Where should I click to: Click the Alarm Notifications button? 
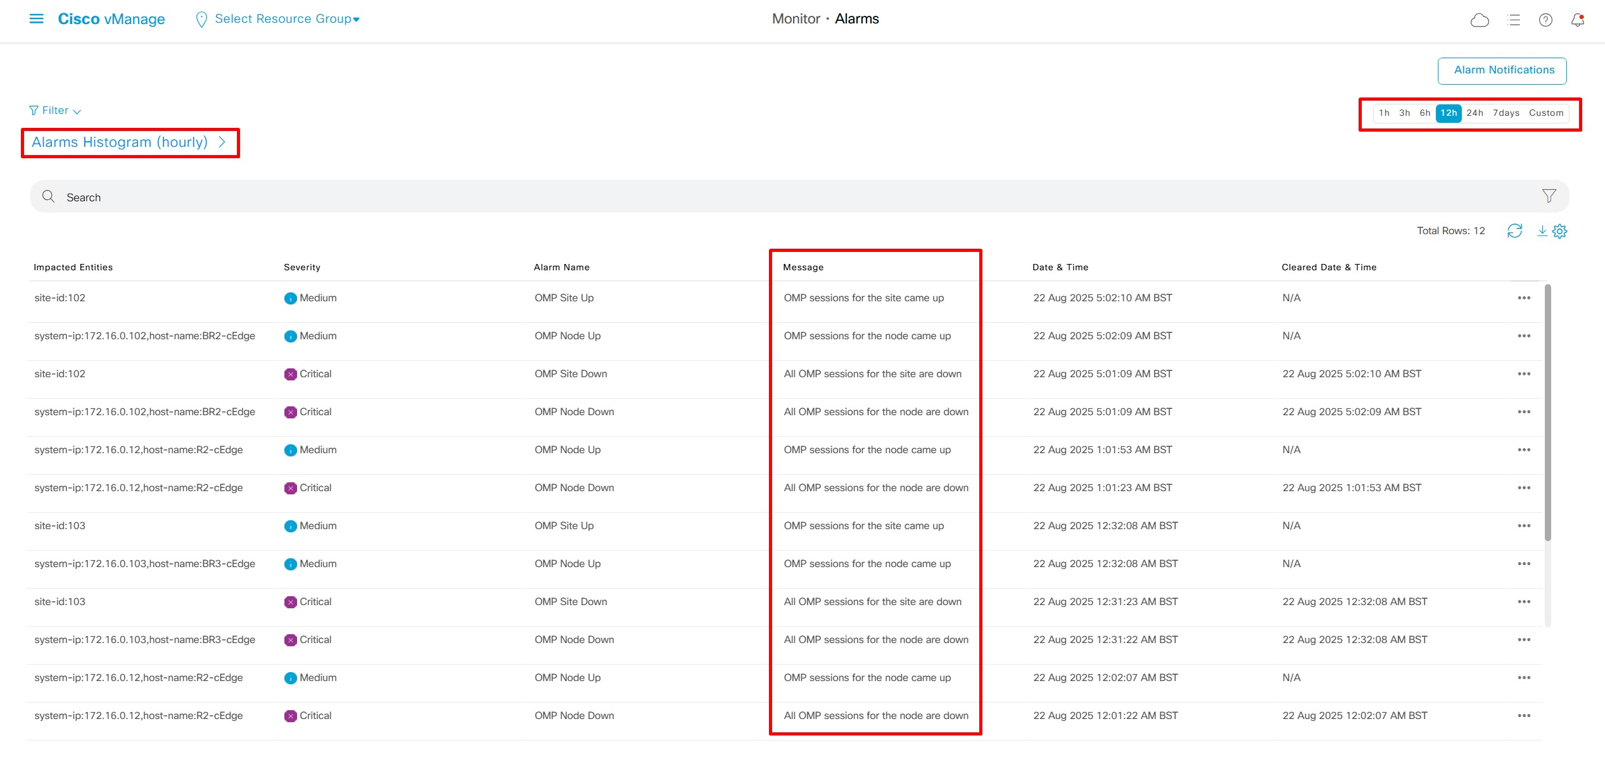coord(1502,70)
